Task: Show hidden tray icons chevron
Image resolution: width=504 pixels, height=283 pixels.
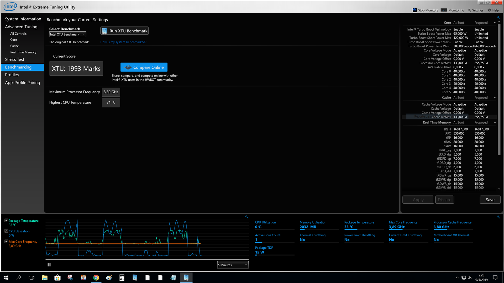Action: [457, 278]
